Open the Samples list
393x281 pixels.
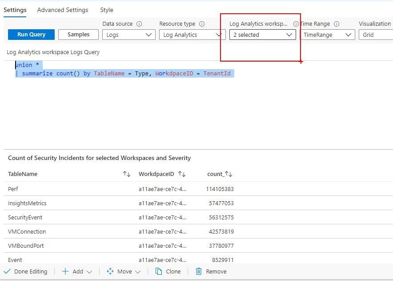click(78, 34)
